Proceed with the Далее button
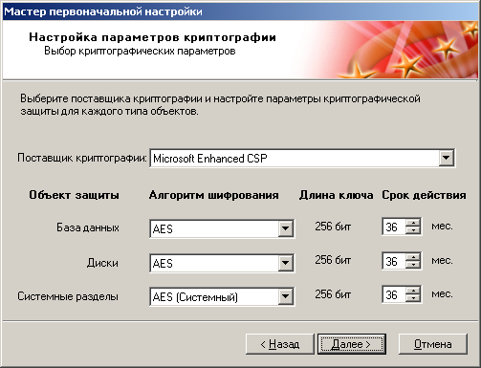The width and height of the screenshot is (481, 368). (352, 344)
